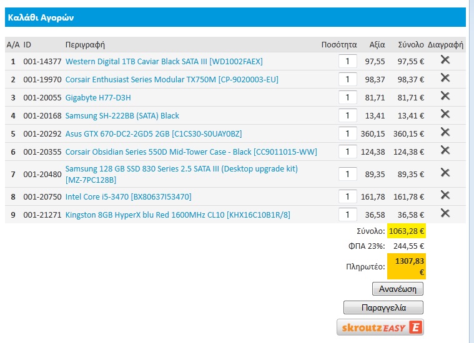Delete the Samsung 128 GB SSD row
The width and height of the screenshot is (474, 343).
click(445, 173)
